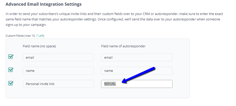Focus the email autoresponder field input

pyautogui.click(x=137, y=57)
